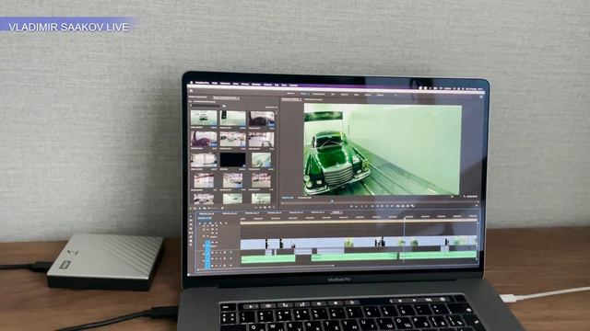The width and height of the screenshot is (590, 331).
Task: Click the Home icon below the menu bar
Action: click(x=191, y=90)
